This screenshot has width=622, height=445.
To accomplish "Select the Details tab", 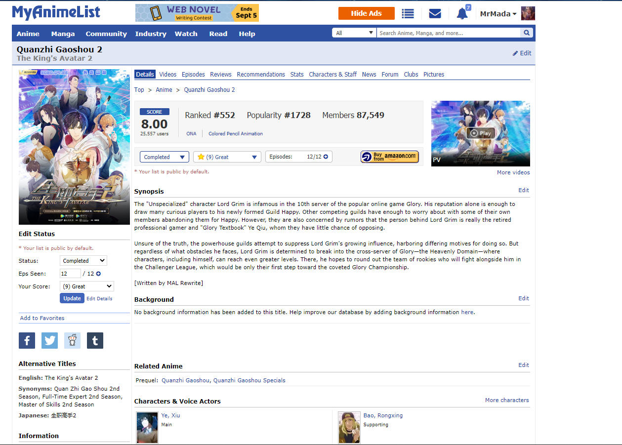I will (x=145, y=75).
